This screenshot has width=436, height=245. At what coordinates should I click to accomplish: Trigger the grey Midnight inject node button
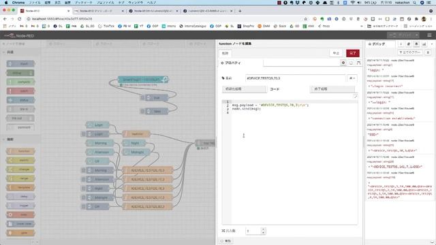(x=83, y=197)
